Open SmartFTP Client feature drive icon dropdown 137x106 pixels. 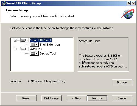click(24, 40)
